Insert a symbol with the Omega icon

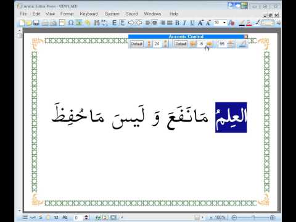pos(71,23)
